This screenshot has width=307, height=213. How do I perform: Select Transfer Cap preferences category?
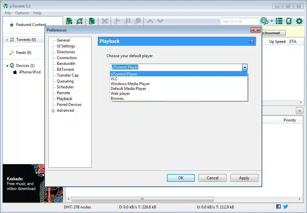(x=68, y=75)
